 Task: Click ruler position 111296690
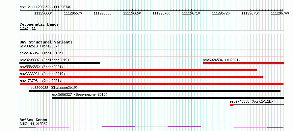pos(132,13)
